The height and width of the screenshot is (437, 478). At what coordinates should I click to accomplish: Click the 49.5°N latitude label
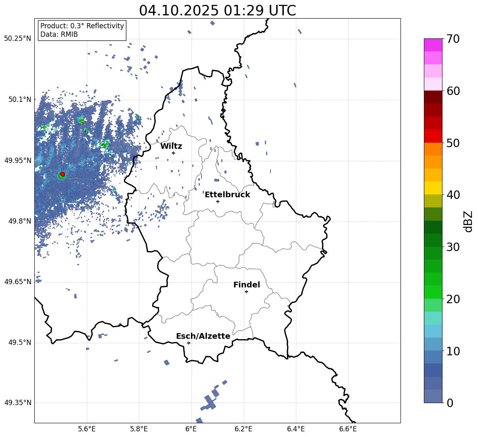(x=20, y=342)
